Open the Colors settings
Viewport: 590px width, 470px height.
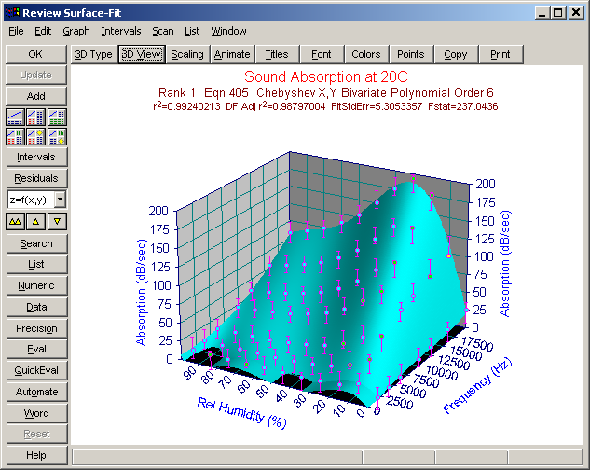[x=366, y=54]
